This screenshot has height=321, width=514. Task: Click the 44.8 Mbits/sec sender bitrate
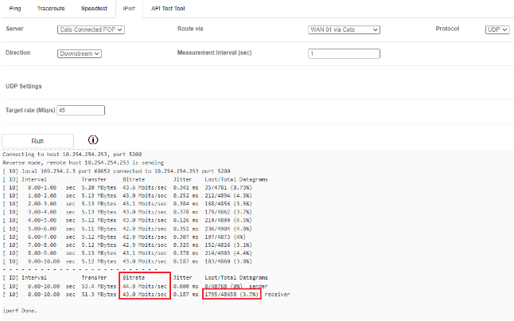pyautogui.click(x=144, y=286)
